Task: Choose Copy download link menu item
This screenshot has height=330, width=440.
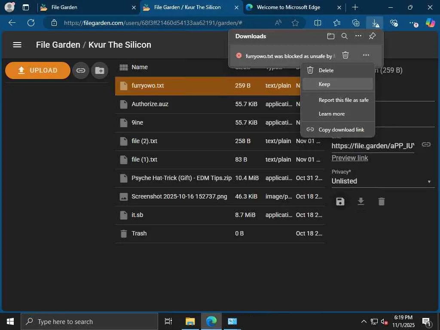Action: point(338,130)
